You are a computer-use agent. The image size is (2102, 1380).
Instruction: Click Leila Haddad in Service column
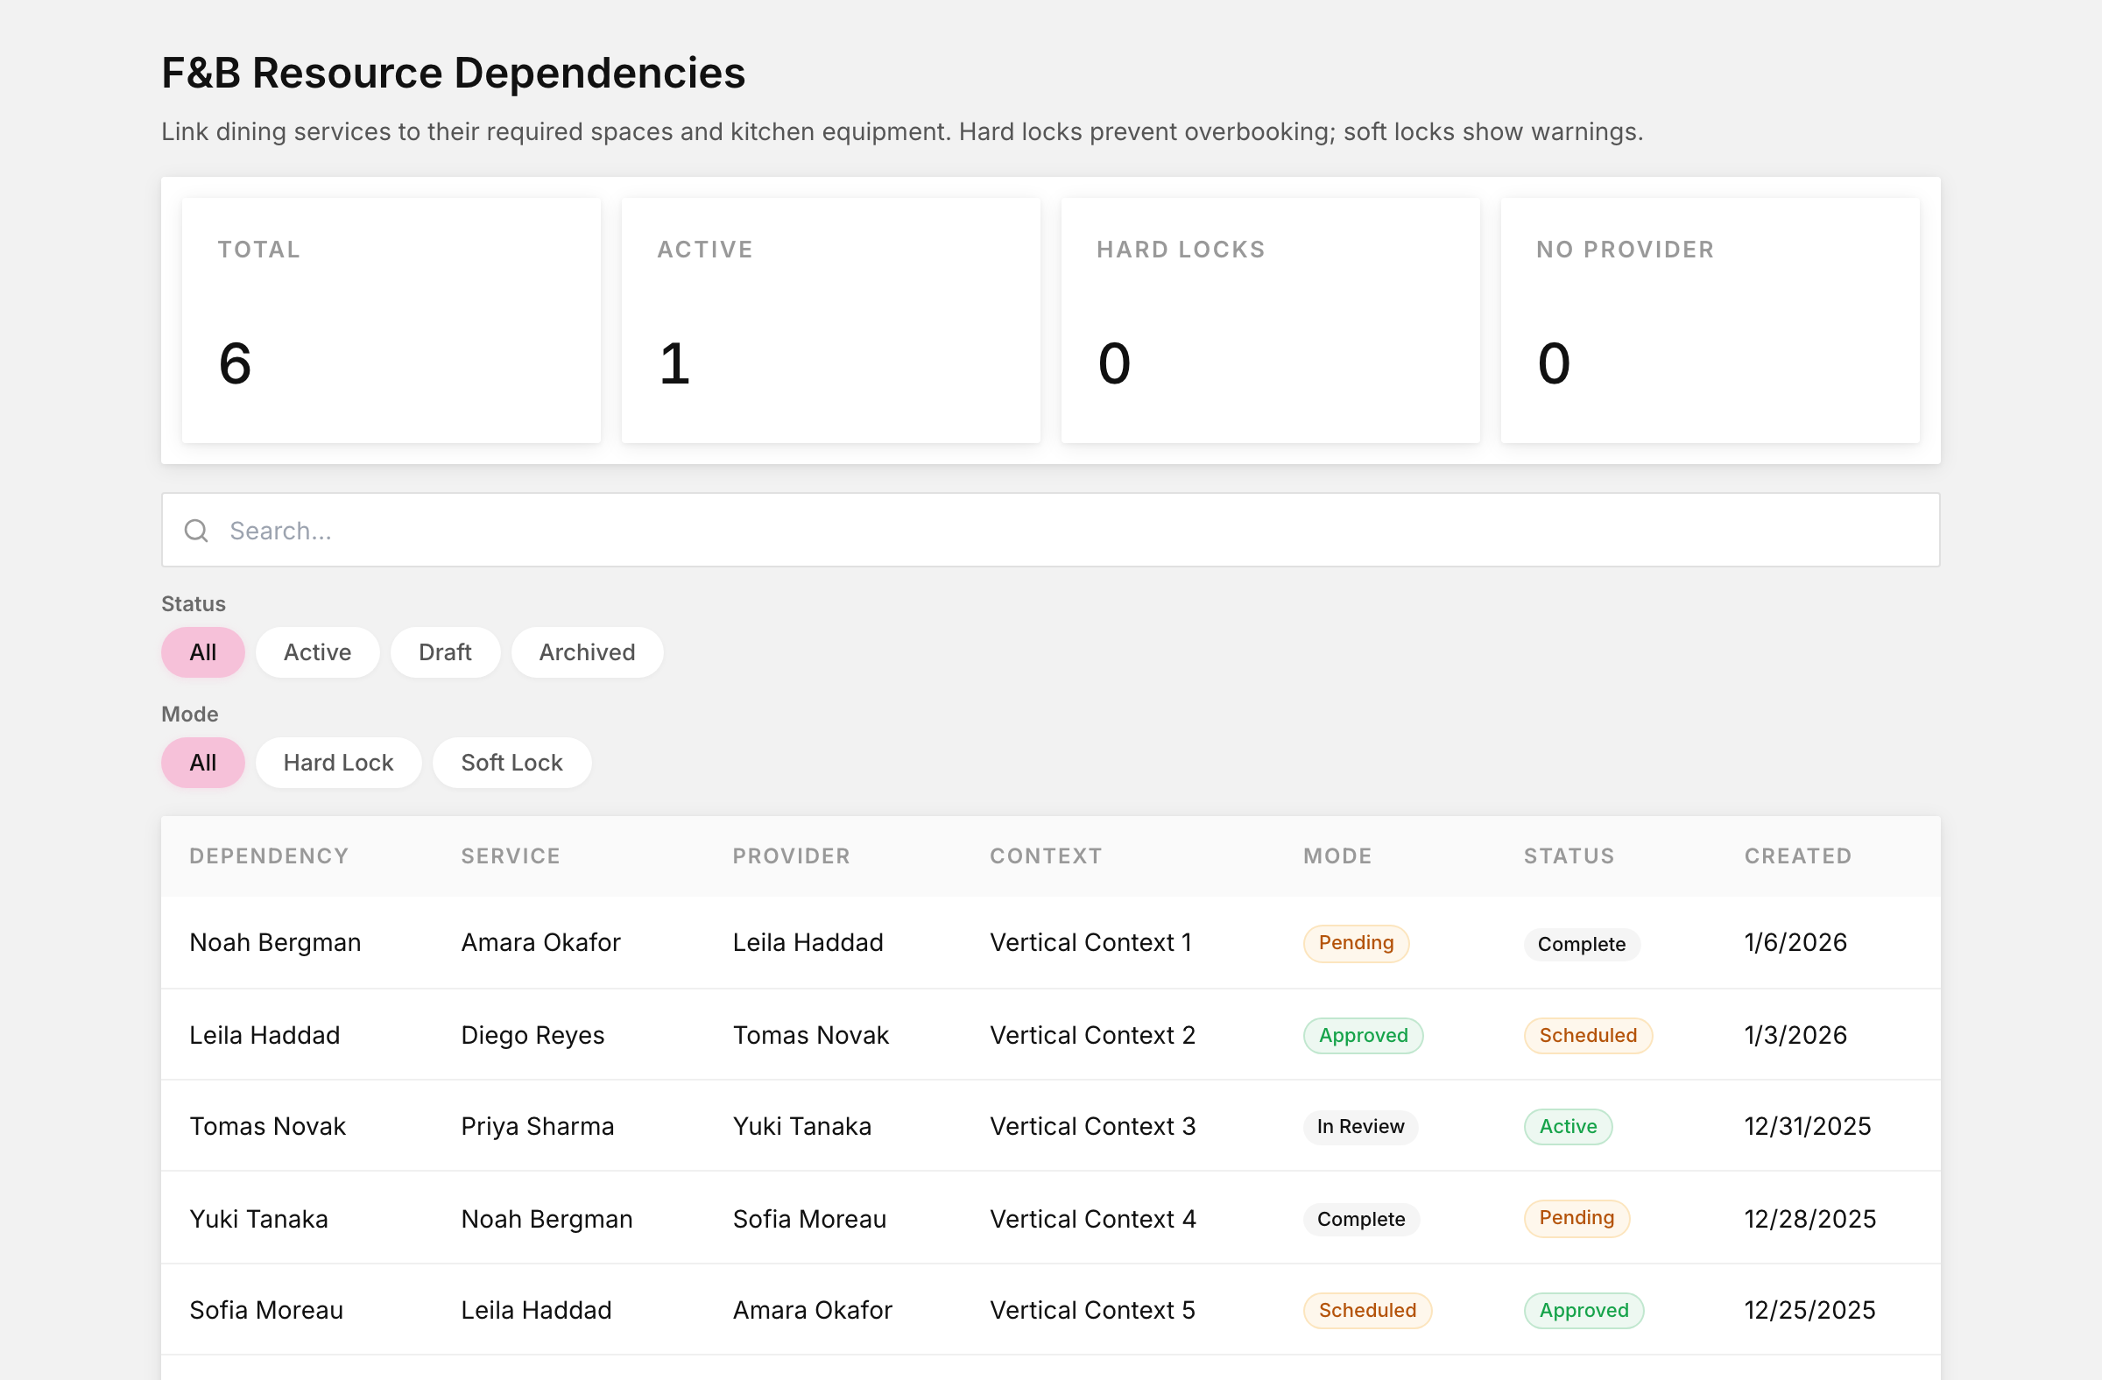click(536, 1310)
